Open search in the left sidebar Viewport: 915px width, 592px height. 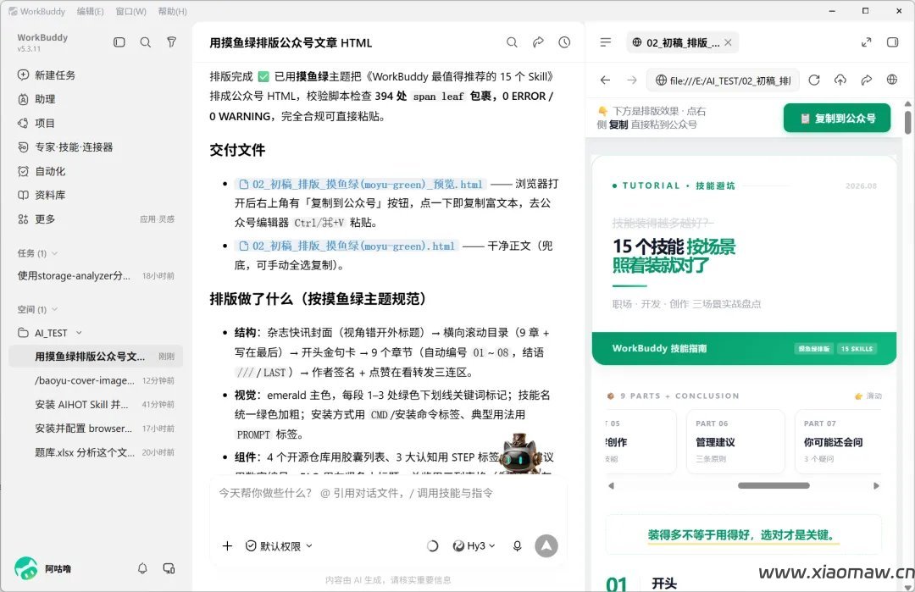pyautogui.click(x=146, y=42)
